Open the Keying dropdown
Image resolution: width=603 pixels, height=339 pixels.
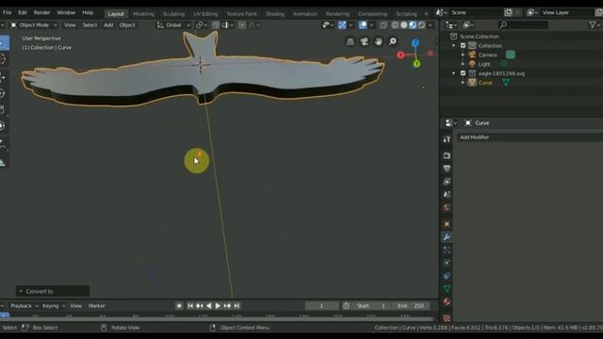point(54,305)
